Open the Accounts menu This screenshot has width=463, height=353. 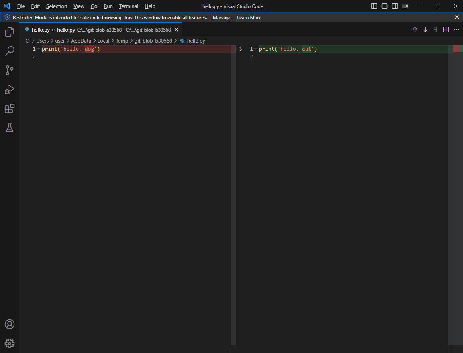click(x=10, y=324)
